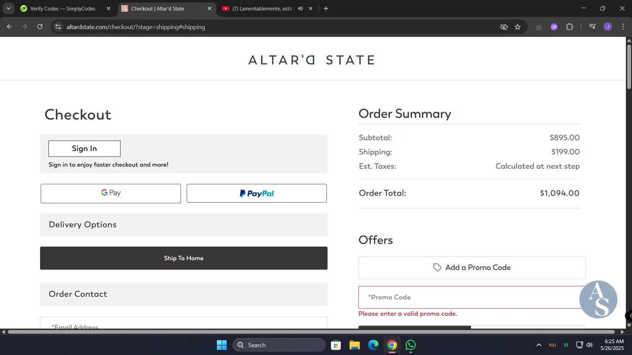Expand Add a Promo Code section

[x=472, y=268]
